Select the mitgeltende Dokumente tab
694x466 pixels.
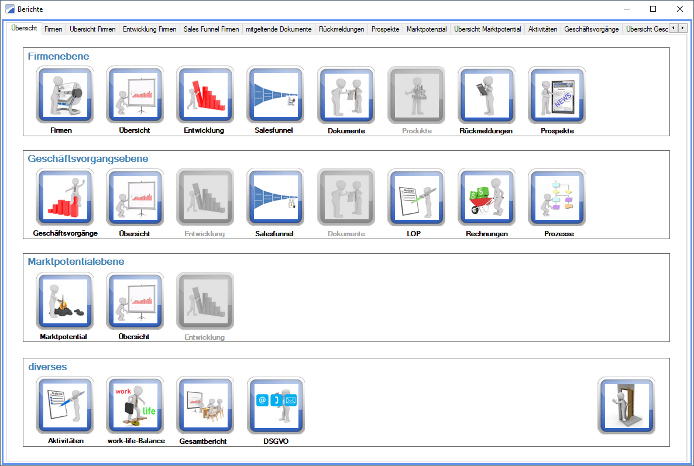[279, 29]
